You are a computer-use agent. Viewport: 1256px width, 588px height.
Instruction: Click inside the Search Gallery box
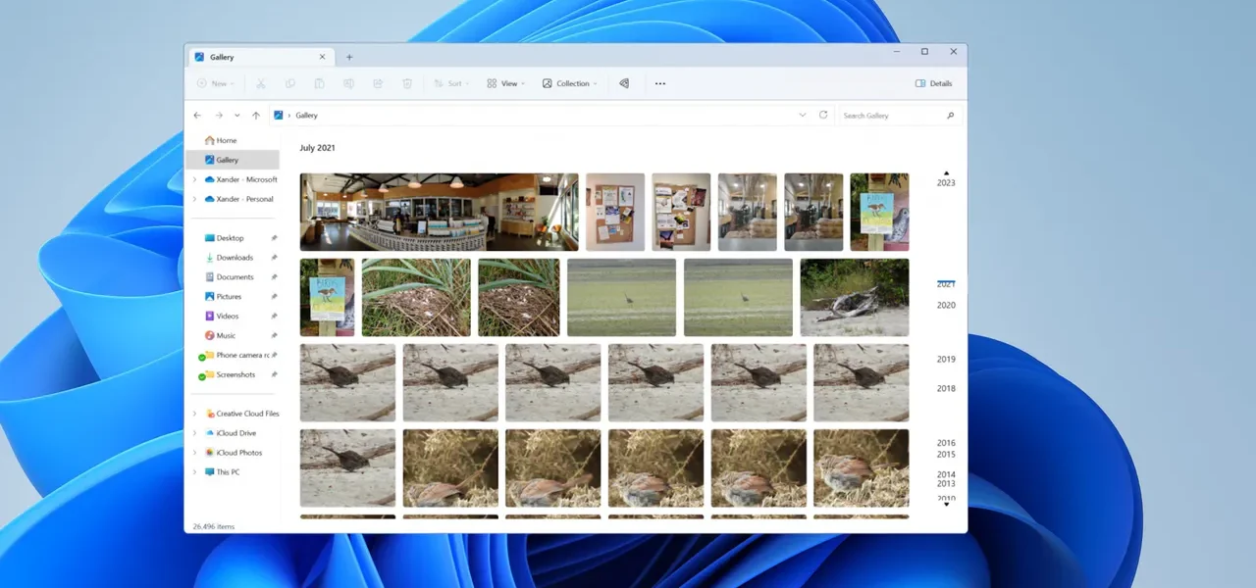(883, 115)
